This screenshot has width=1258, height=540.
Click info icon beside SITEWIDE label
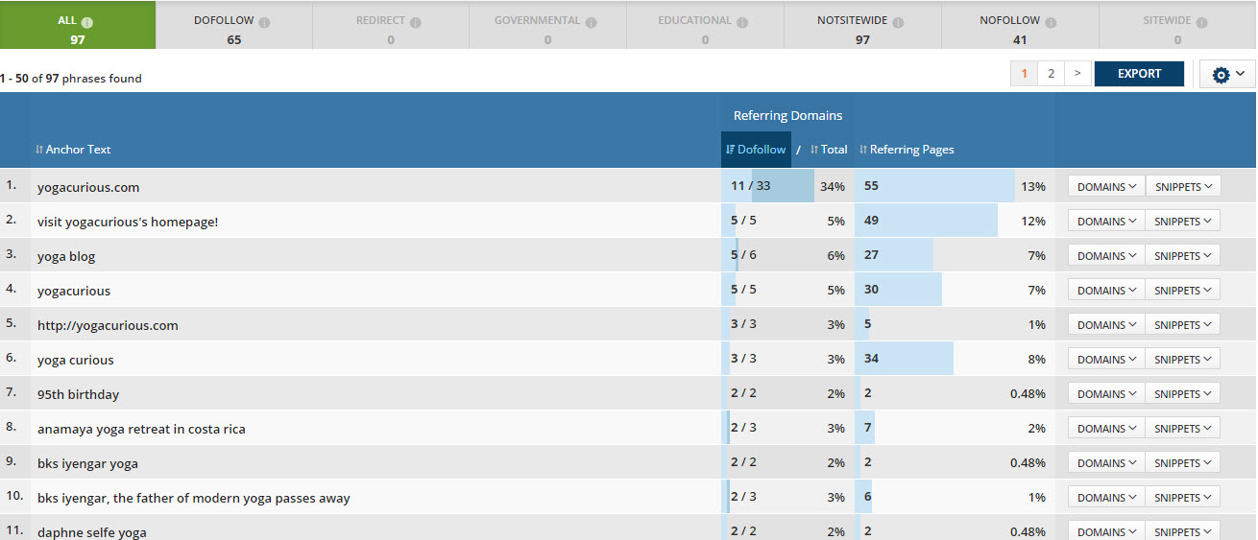(1201, 22)
